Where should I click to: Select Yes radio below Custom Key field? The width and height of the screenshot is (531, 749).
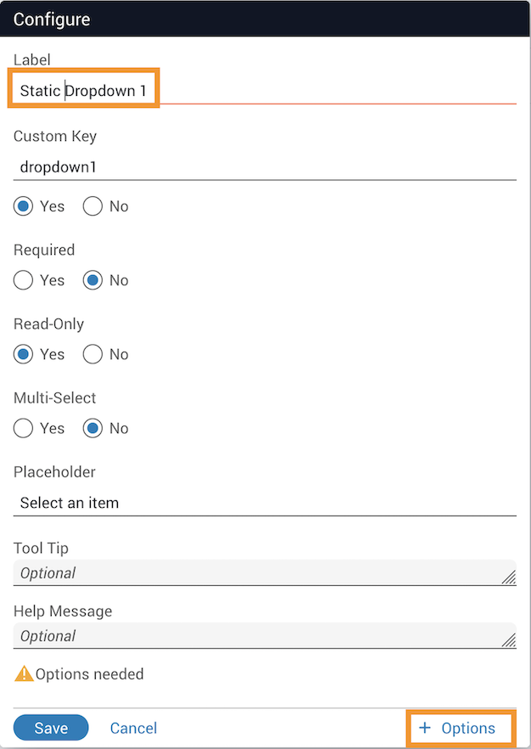point(24,206)
